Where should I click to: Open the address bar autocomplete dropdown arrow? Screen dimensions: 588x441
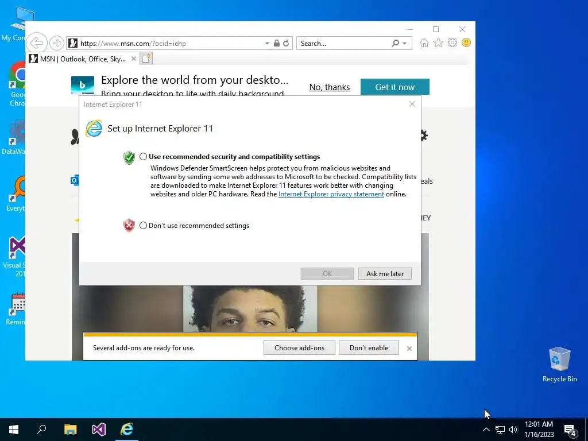click(267, 44)
